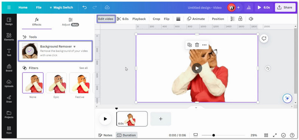Switch to the Effects tab

[x=37, y=22]
